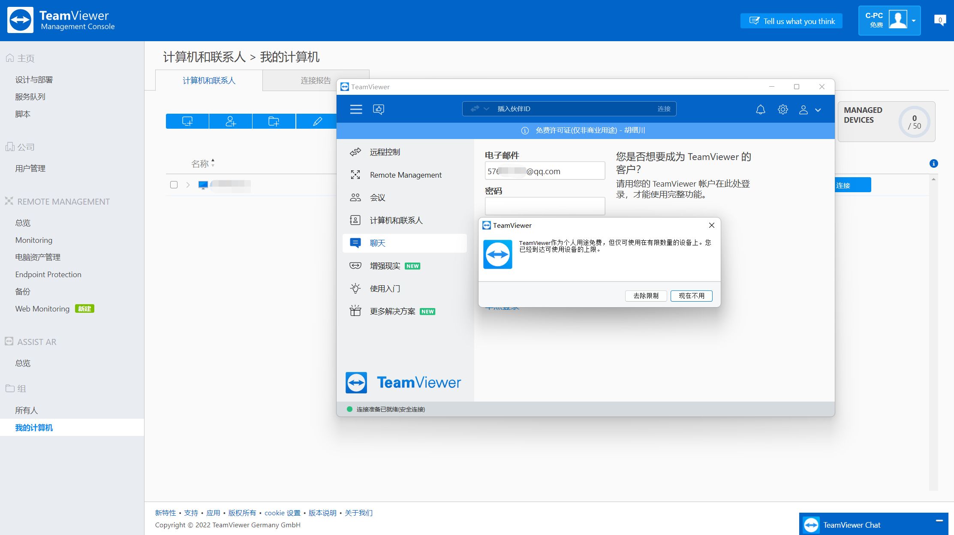The height and width of the screenshot is (535, 954).
Task: Click the blue info icon above list
Action: click(933, 163)
